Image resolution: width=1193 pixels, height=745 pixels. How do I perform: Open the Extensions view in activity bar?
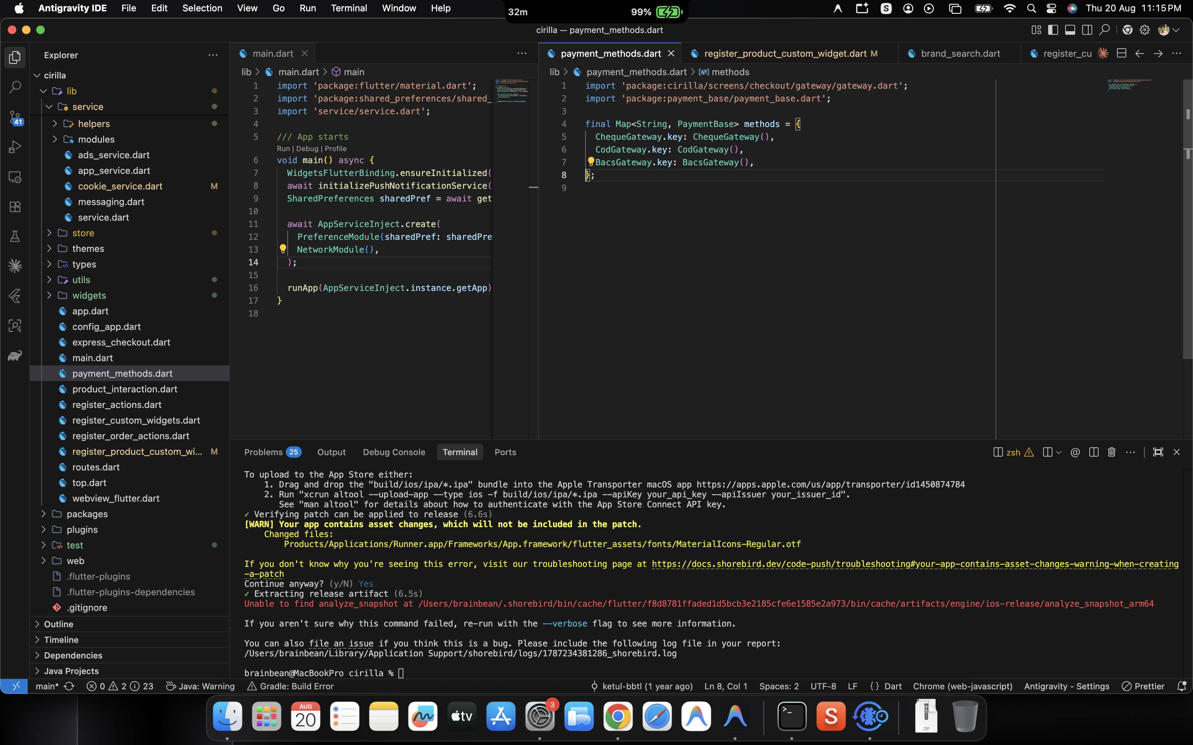pyautogui.click(x=15, y=206)
